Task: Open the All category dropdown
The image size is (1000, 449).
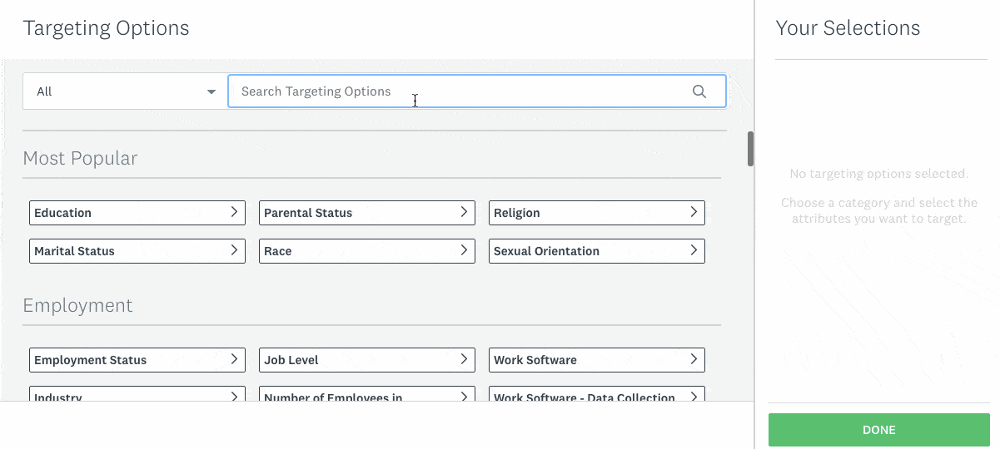Action: [x=125, y=91]
